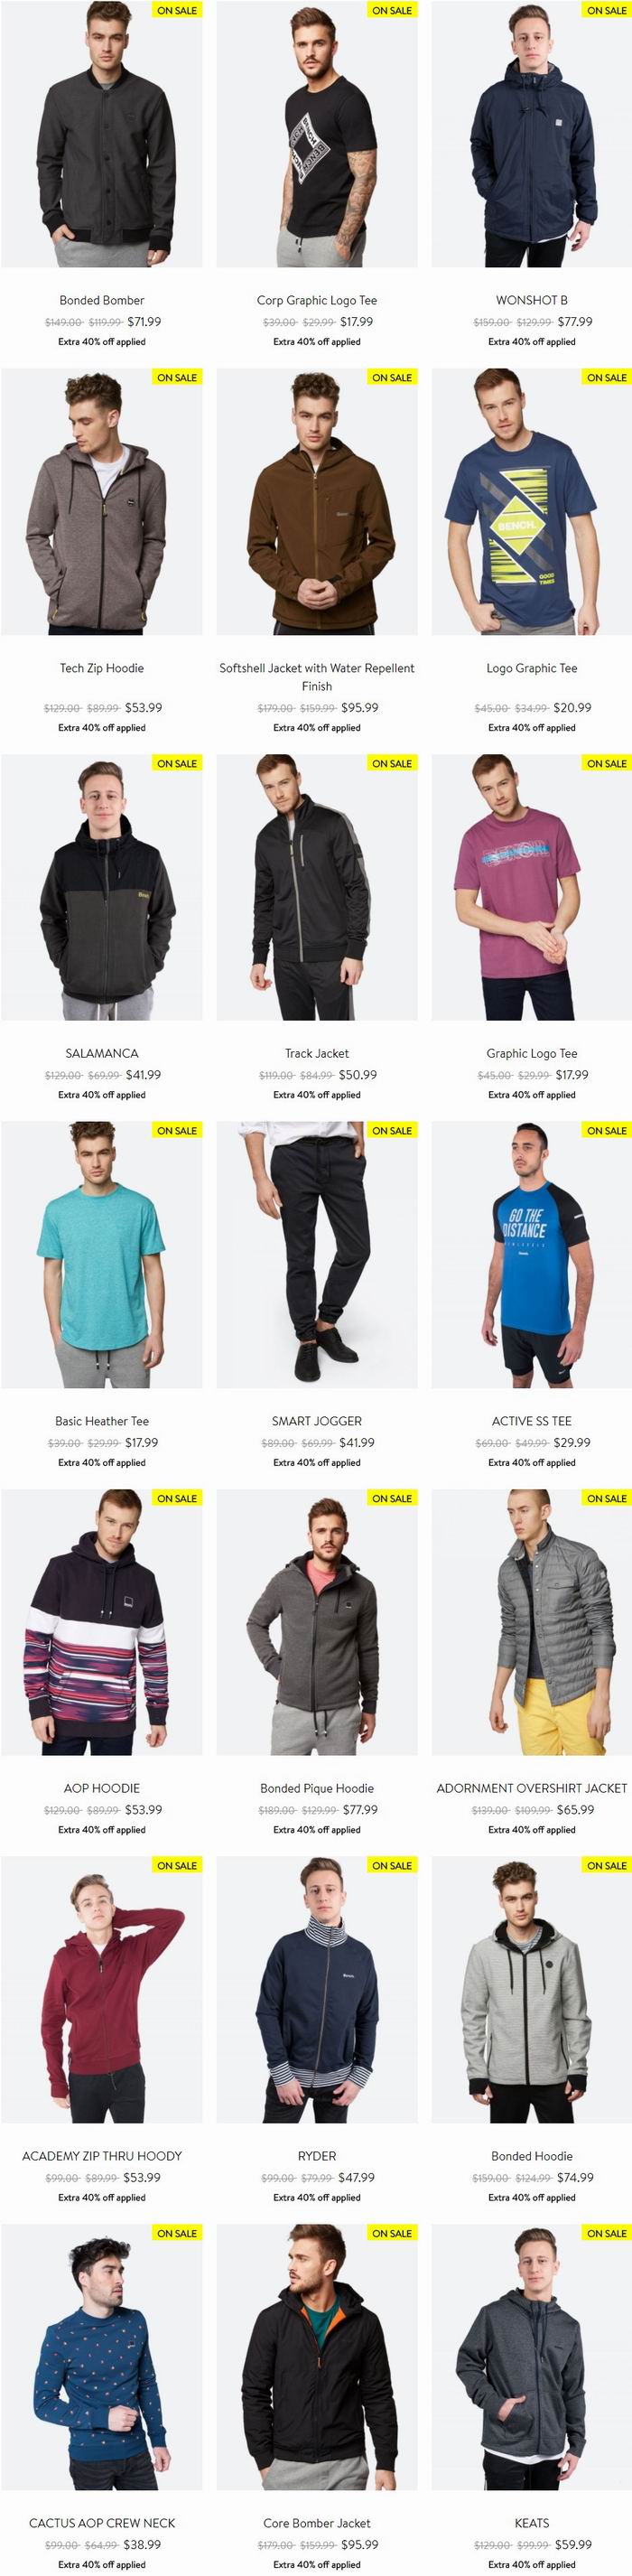Click the Corp Graphic Logo Tee title
The width and height of the screenshot is (632, 2576).
click(317, 300)
